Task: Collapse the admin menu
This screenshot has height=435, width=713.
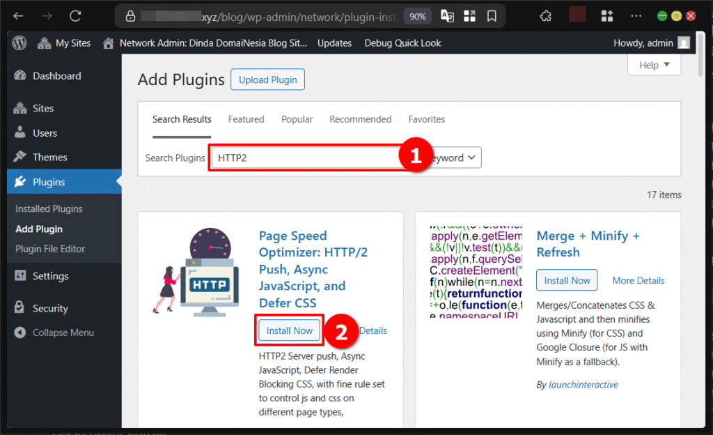Action: 20,333
